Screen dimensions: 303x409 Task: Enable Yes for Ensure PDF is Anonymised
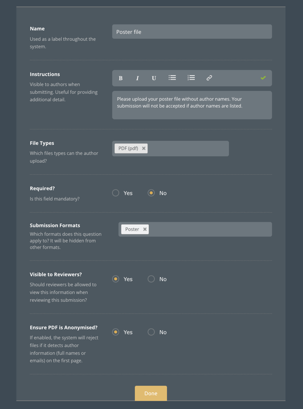tap(116, 332)
